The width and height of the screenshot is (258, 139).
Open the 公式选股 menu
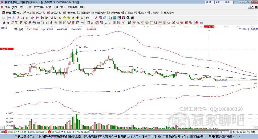pyautogui.click(x=39, y=7)
